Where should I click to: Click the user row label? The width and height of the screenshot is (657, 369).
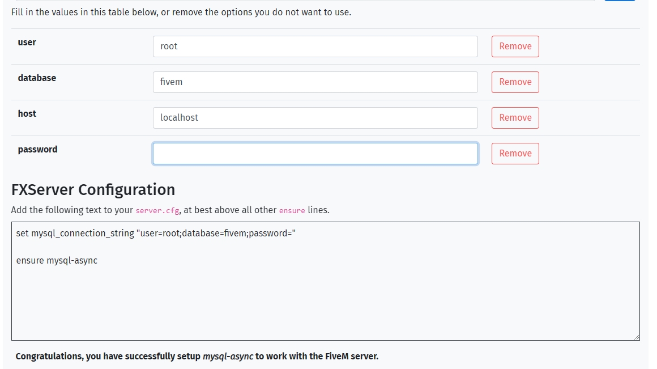click(x=27, y=42)
